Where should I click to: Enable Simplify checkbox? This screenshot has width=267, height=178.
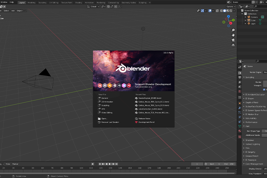tap(246, 152)
